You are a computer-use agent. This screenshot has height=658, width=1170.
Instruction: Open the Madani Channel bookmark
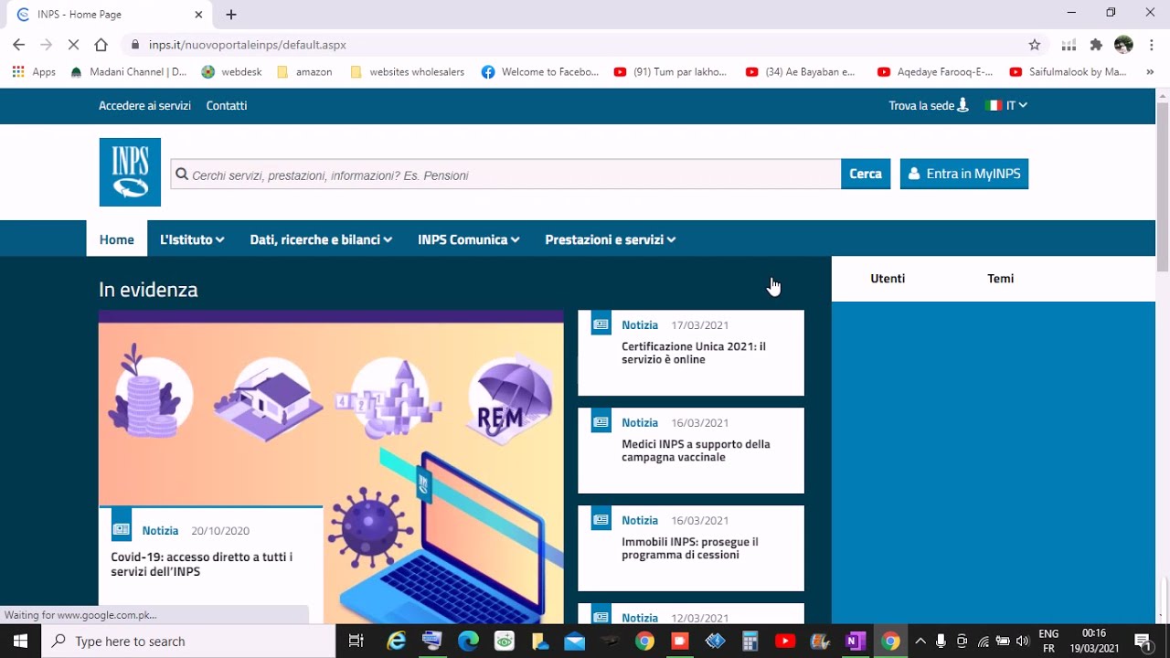pos(128,72)
